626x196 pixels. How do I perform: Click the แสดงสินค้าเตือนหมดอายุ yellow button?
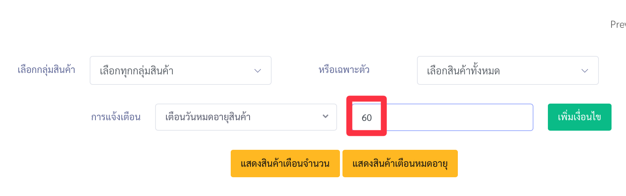point(400,164)
